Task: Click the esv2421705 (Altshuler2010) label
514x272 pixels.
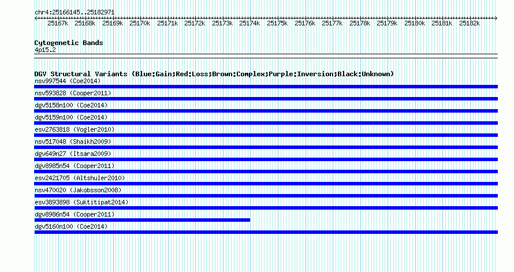Action: [x=80, y=178]
